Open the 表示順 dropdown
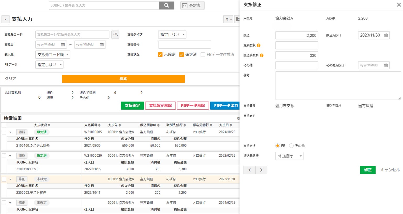The image size is (403, 214). (x=53, y=55)
